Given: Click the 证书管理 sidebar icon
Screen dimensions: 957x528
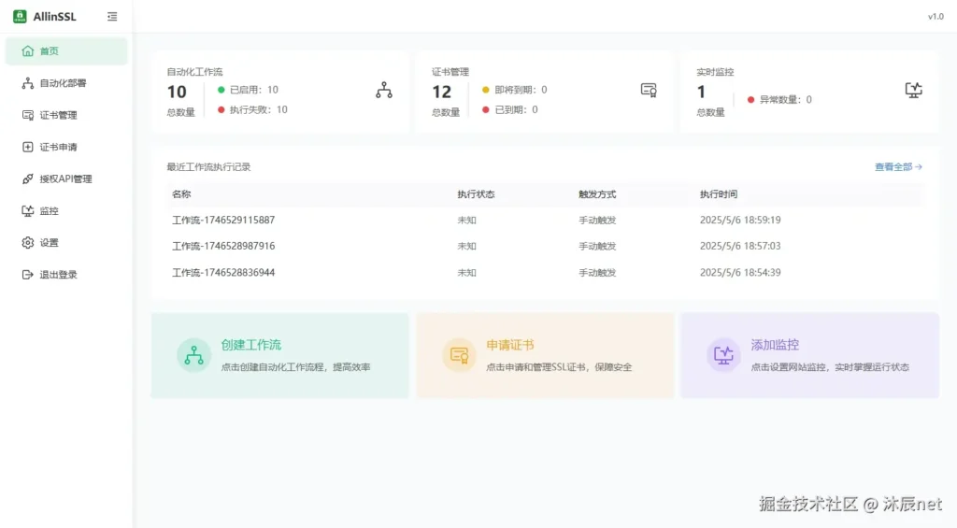Looking at the screenshot, I should tap(27, 115).
